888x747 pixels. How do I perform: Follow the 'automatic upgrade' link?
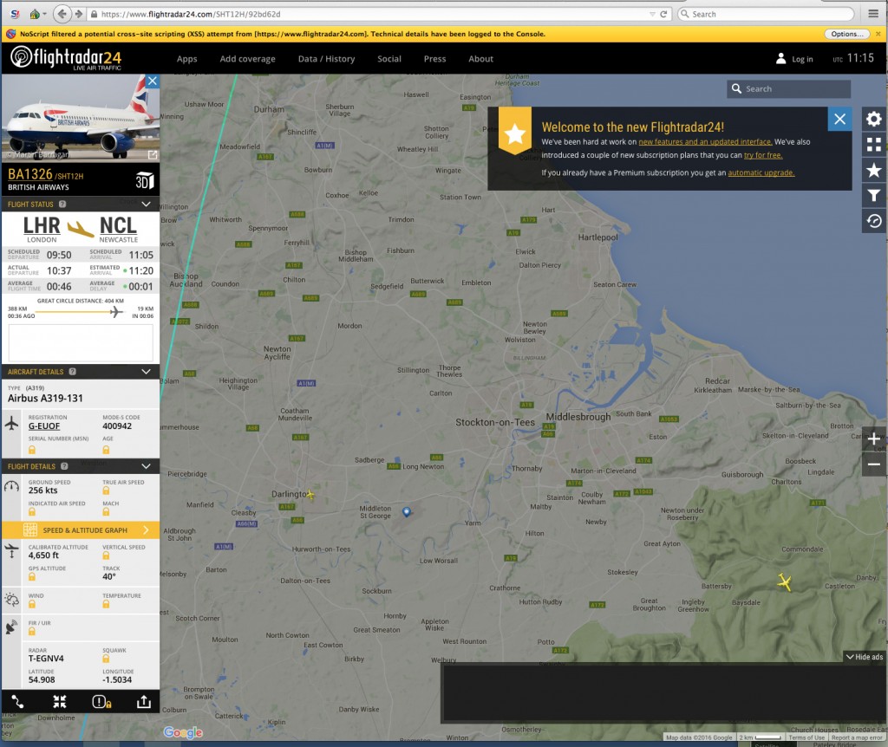pyautogui.click(x=761, y=172)
